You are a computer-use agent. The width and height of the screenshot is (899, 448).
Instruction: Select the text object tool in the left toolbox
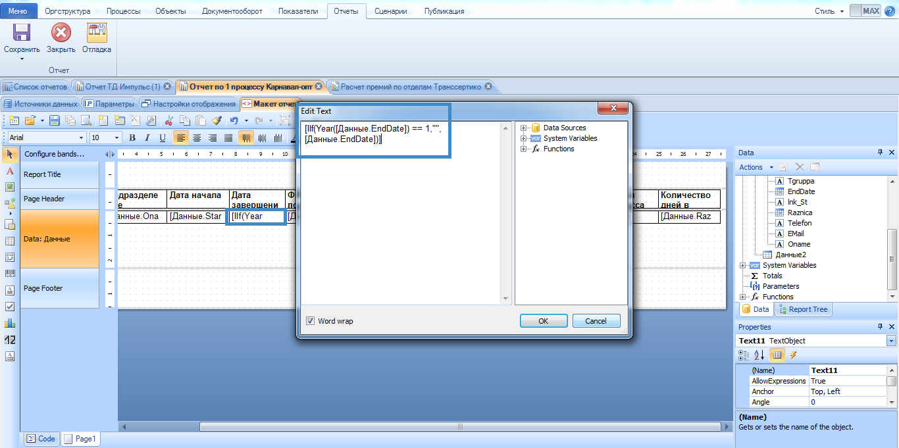(x=10, y=171)
